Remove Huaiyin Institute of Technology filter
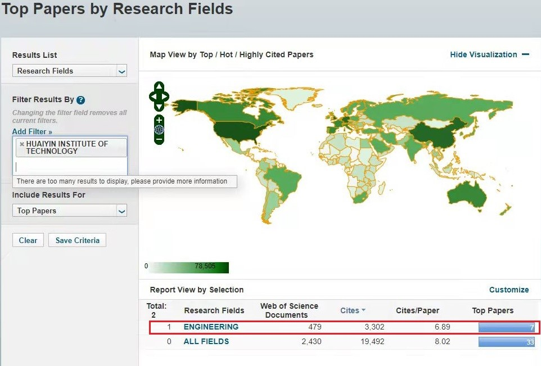Image resolution: width=541 pixels, height=366 pixels. click(22, 144)
